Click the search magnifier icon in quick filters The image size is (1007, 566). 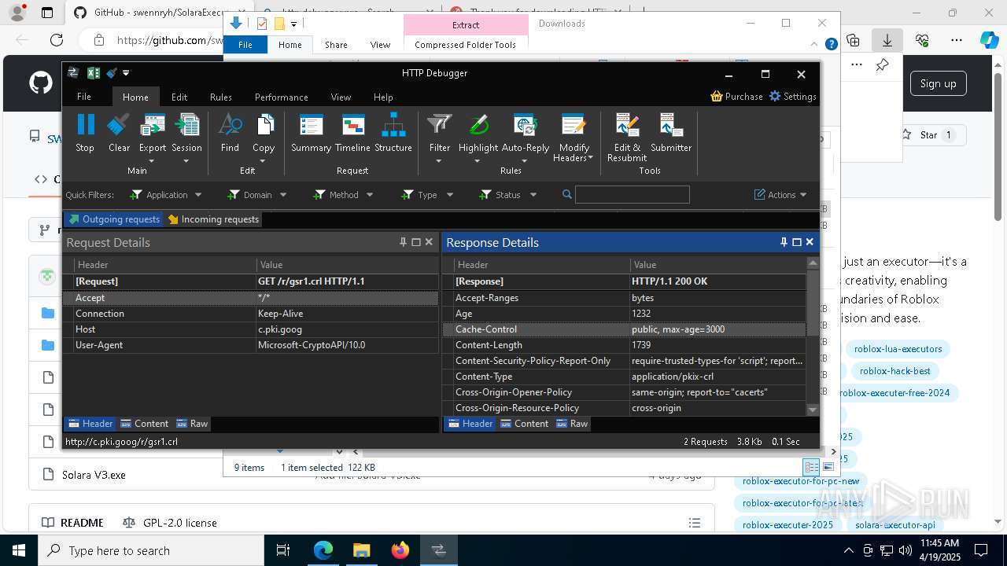coord(566,194)
